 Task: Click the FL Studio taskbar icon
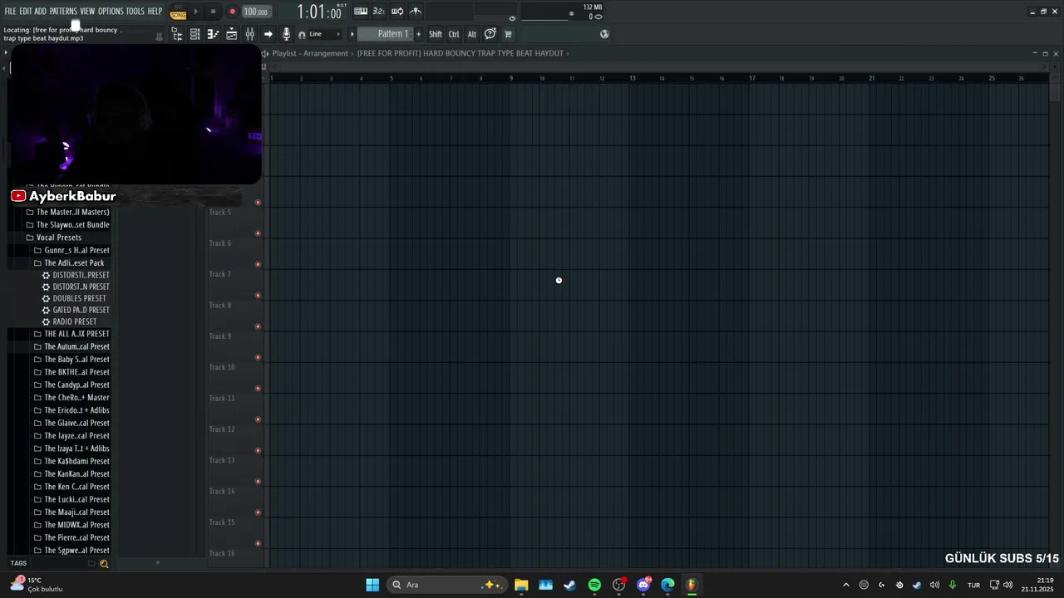[692, 585]
